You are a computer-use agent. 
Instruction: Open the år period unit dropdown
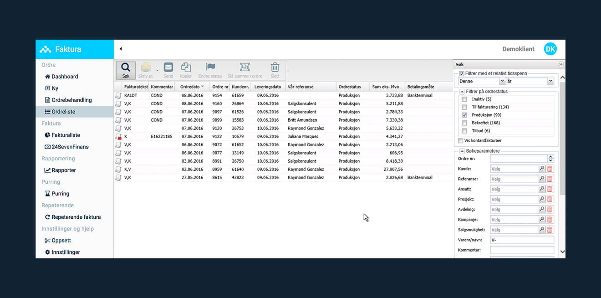pyautogui.click(x=551, y=81)
